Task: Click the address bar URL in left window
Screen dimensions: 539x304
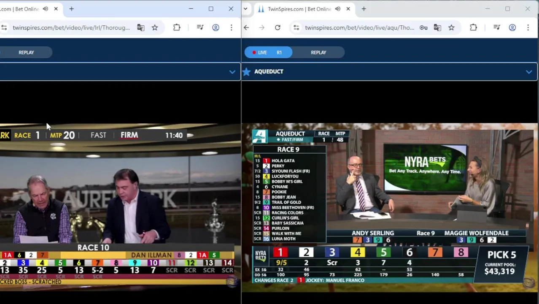Action: [71, 27]
